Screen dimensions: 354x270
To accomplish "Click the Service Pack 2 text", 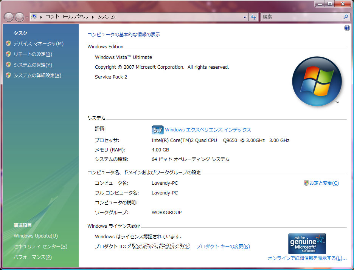I will point(111,77).
